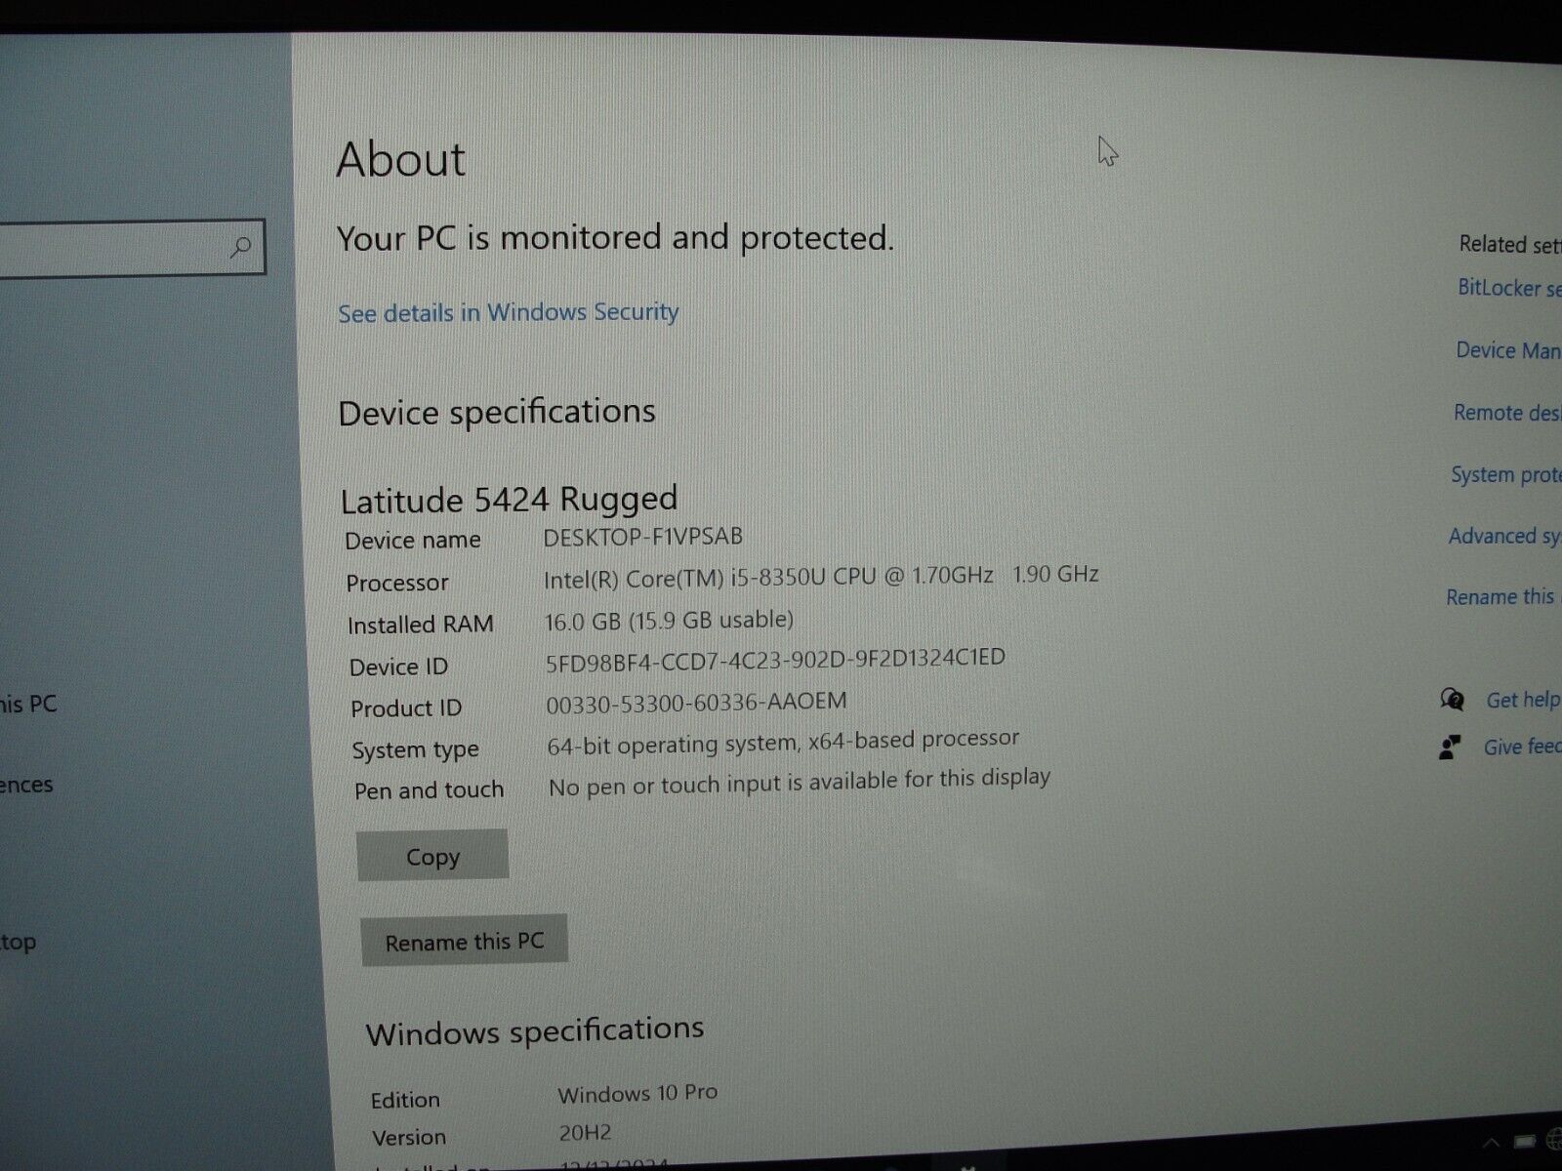
Task: Click the network globe tray icon
Action: click(1554, 1141)
